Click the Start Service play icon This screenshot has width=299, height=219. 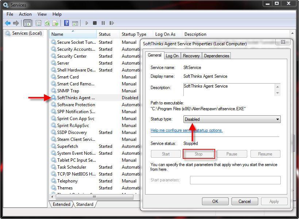pos(87,23)
